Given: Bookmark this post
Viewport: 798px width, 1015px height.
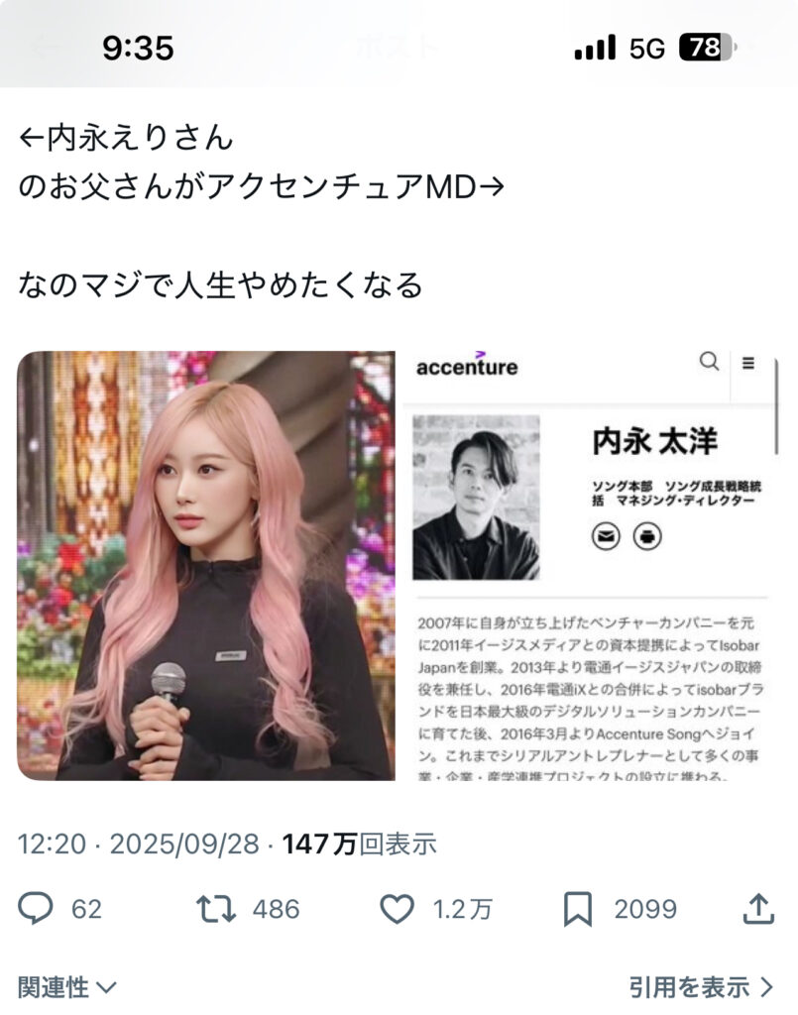Looking at the screenshot, I should (577, 909).
